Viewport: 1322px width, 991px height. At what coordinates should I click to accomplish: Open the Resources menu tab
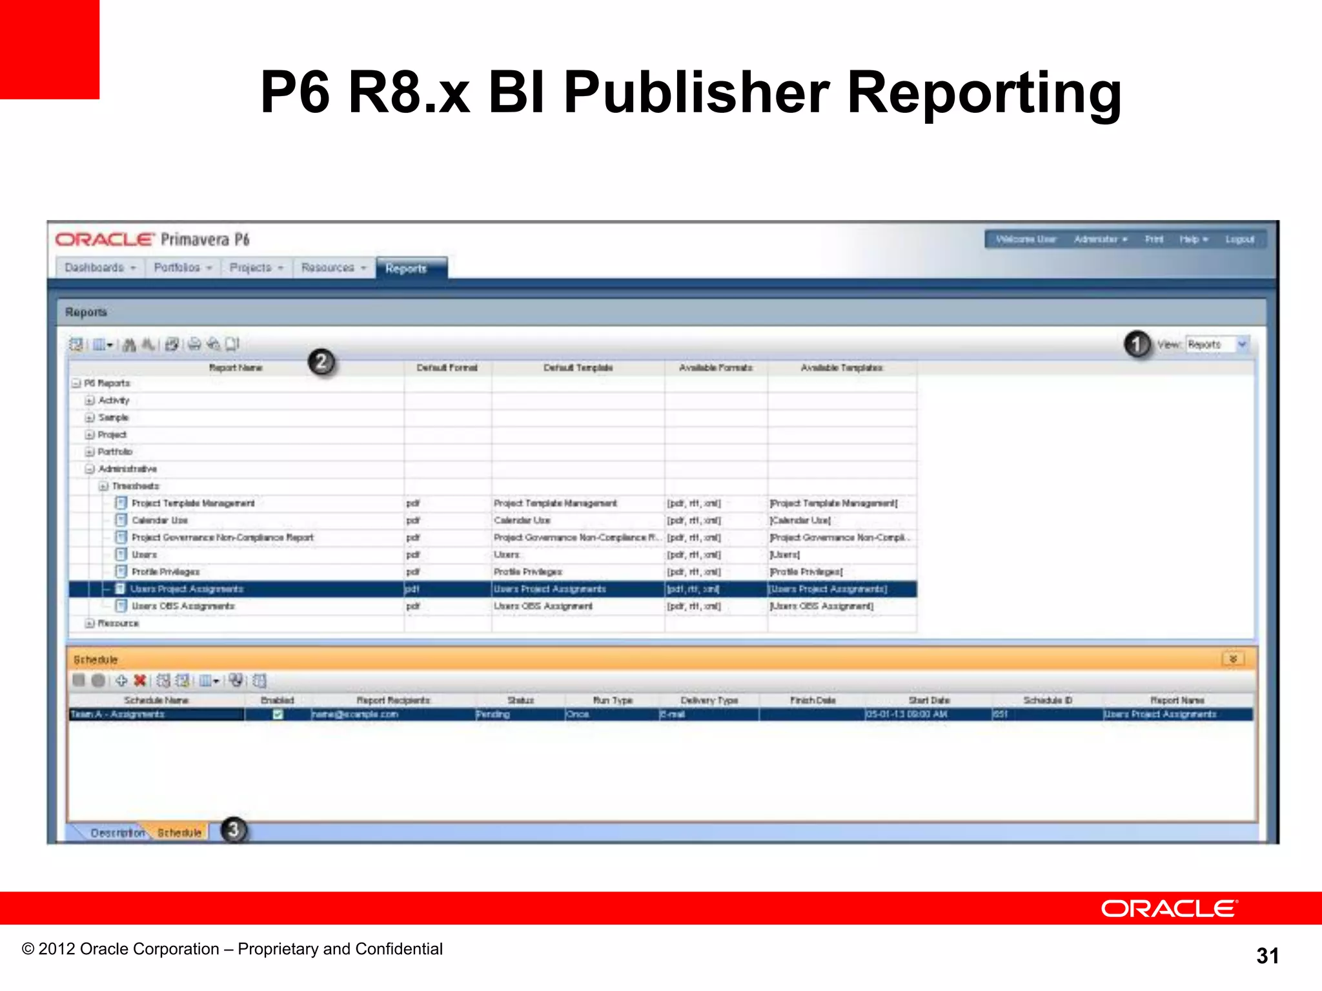(x=334, y=267)
